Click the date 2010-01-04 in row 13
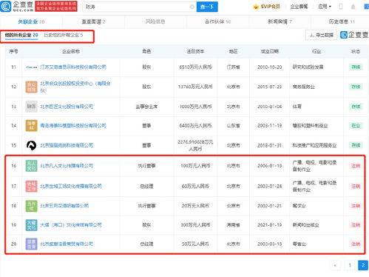The image size is (369, 277). [x=270, y=107]
